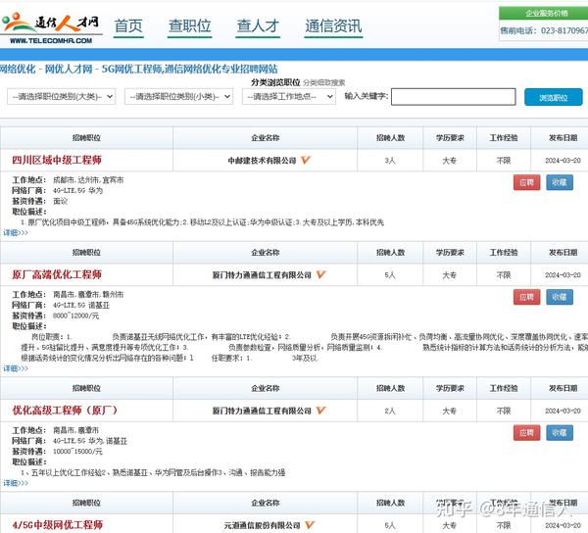Click V badge in 原厂高端优化工程师 row
The width and height of the screenshot is (588, 533).
tap(320, 274)
